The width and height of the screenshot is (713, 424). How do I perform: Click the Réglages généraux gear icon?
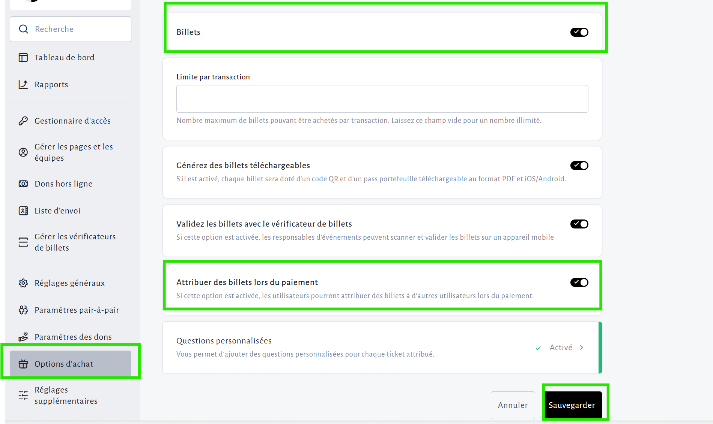tap(23, 283)
